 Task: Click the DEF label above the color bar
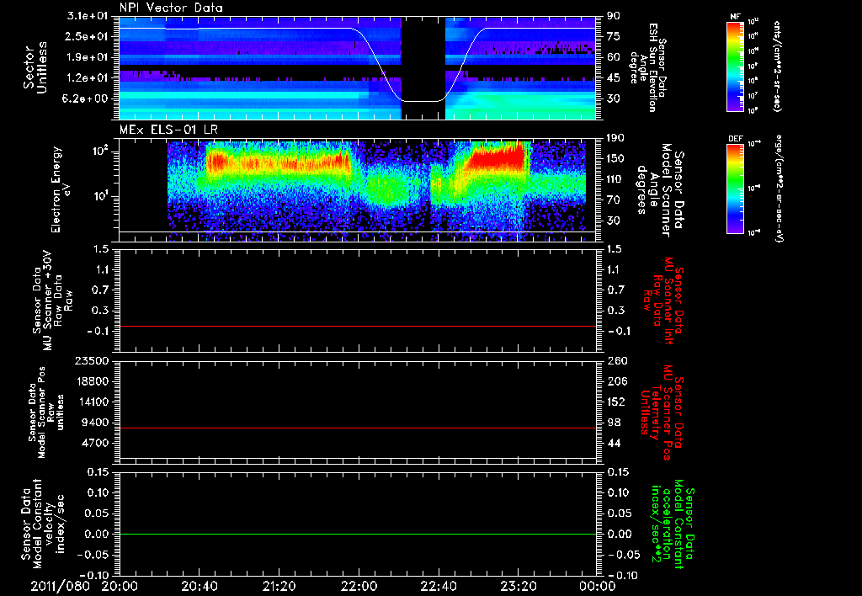[736, 139]
